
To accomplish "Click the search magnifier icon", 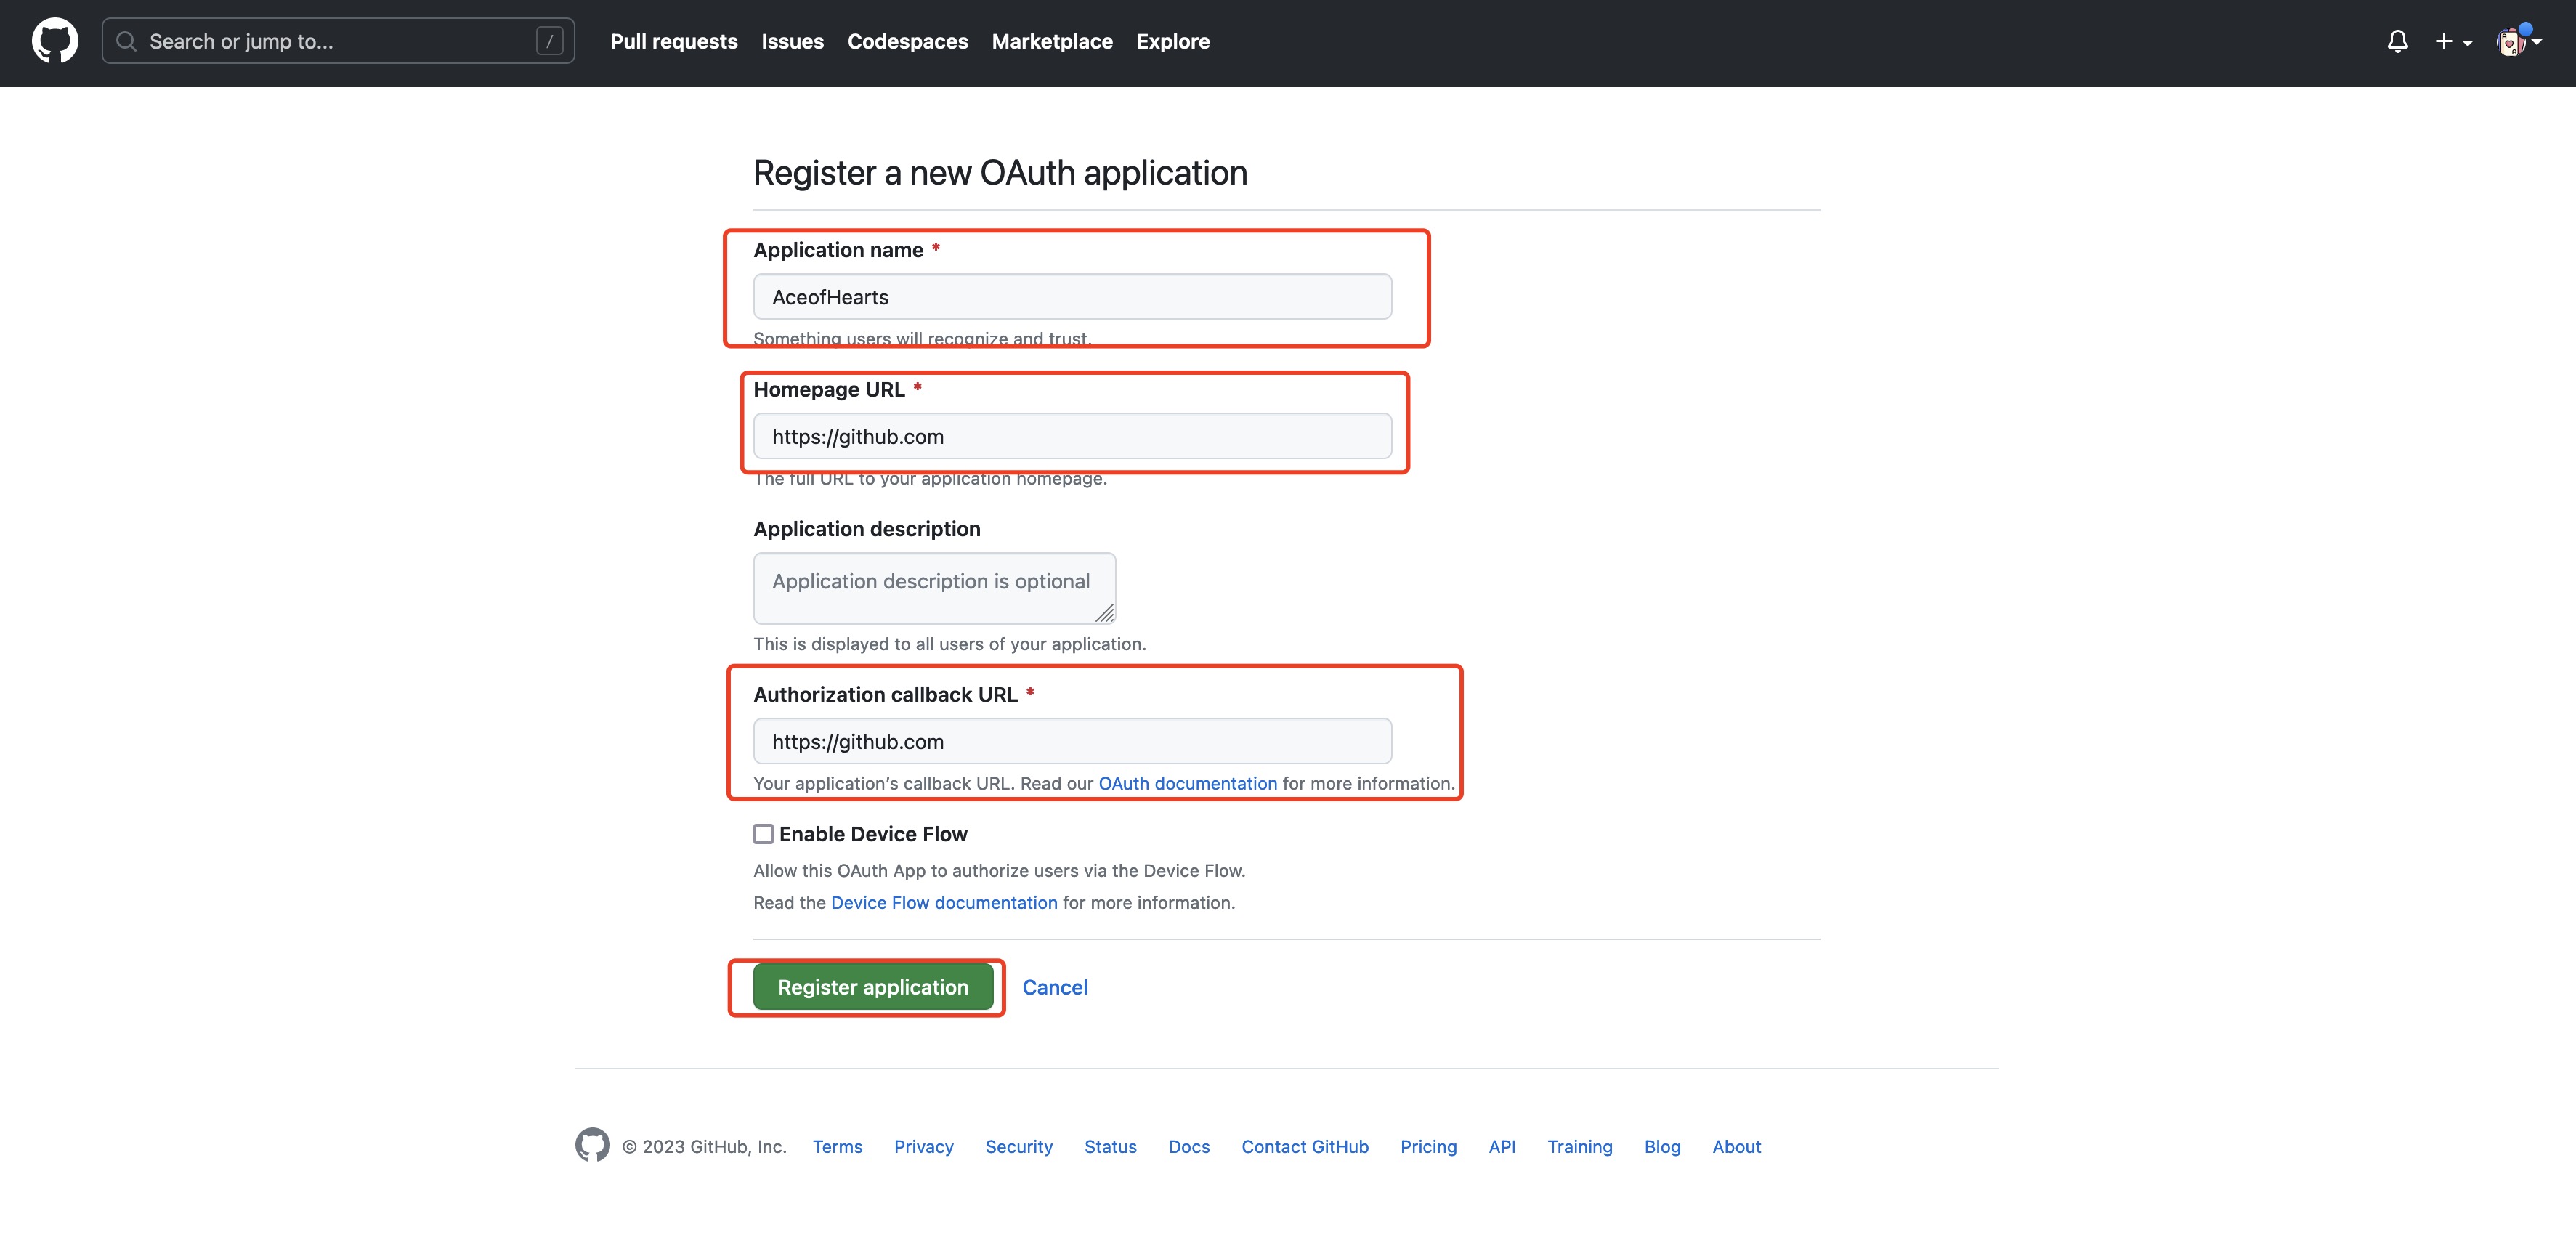I will 126,41.
